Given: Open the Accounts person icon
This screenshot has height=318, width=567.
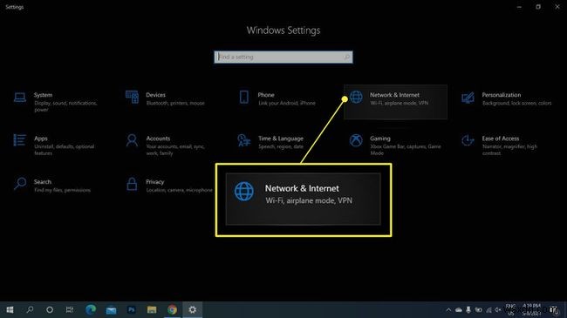Looking at the screenshot, I should pyautogui.click(x=132, y=140).
